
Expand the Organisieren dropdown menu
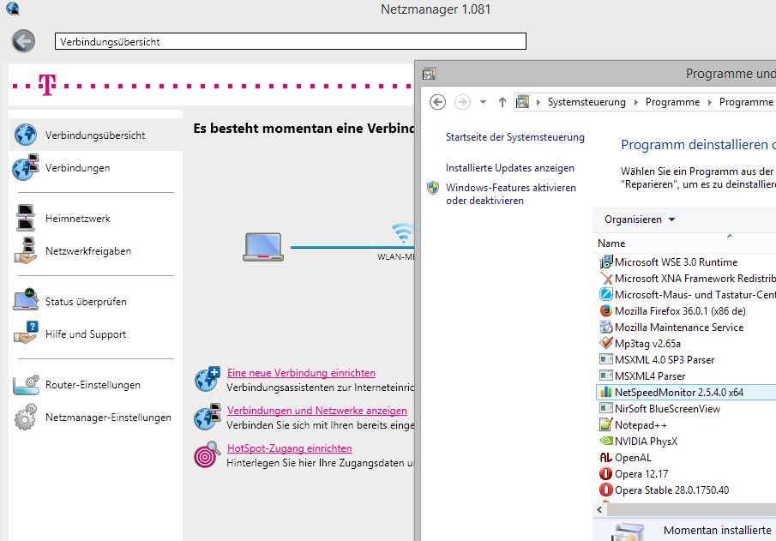click(x=639, y=219)
